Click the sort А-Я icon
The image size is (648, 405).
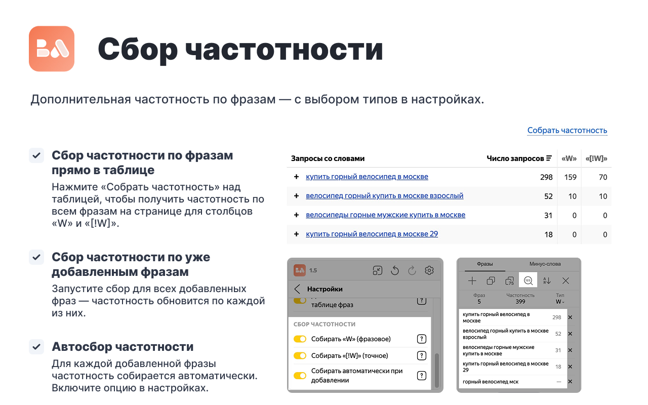click(547, 280)
